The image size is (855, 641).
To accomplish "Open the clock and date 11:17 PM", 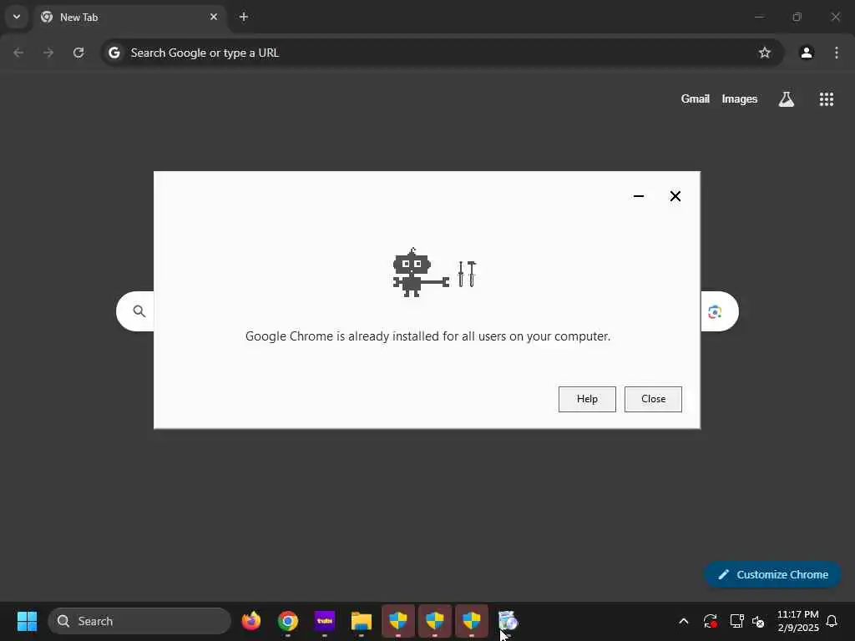I will click(x=797, y=621).
